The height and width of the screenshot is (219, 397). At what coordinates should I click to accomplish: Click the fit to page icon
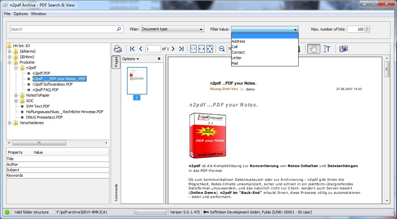(210, 48)
